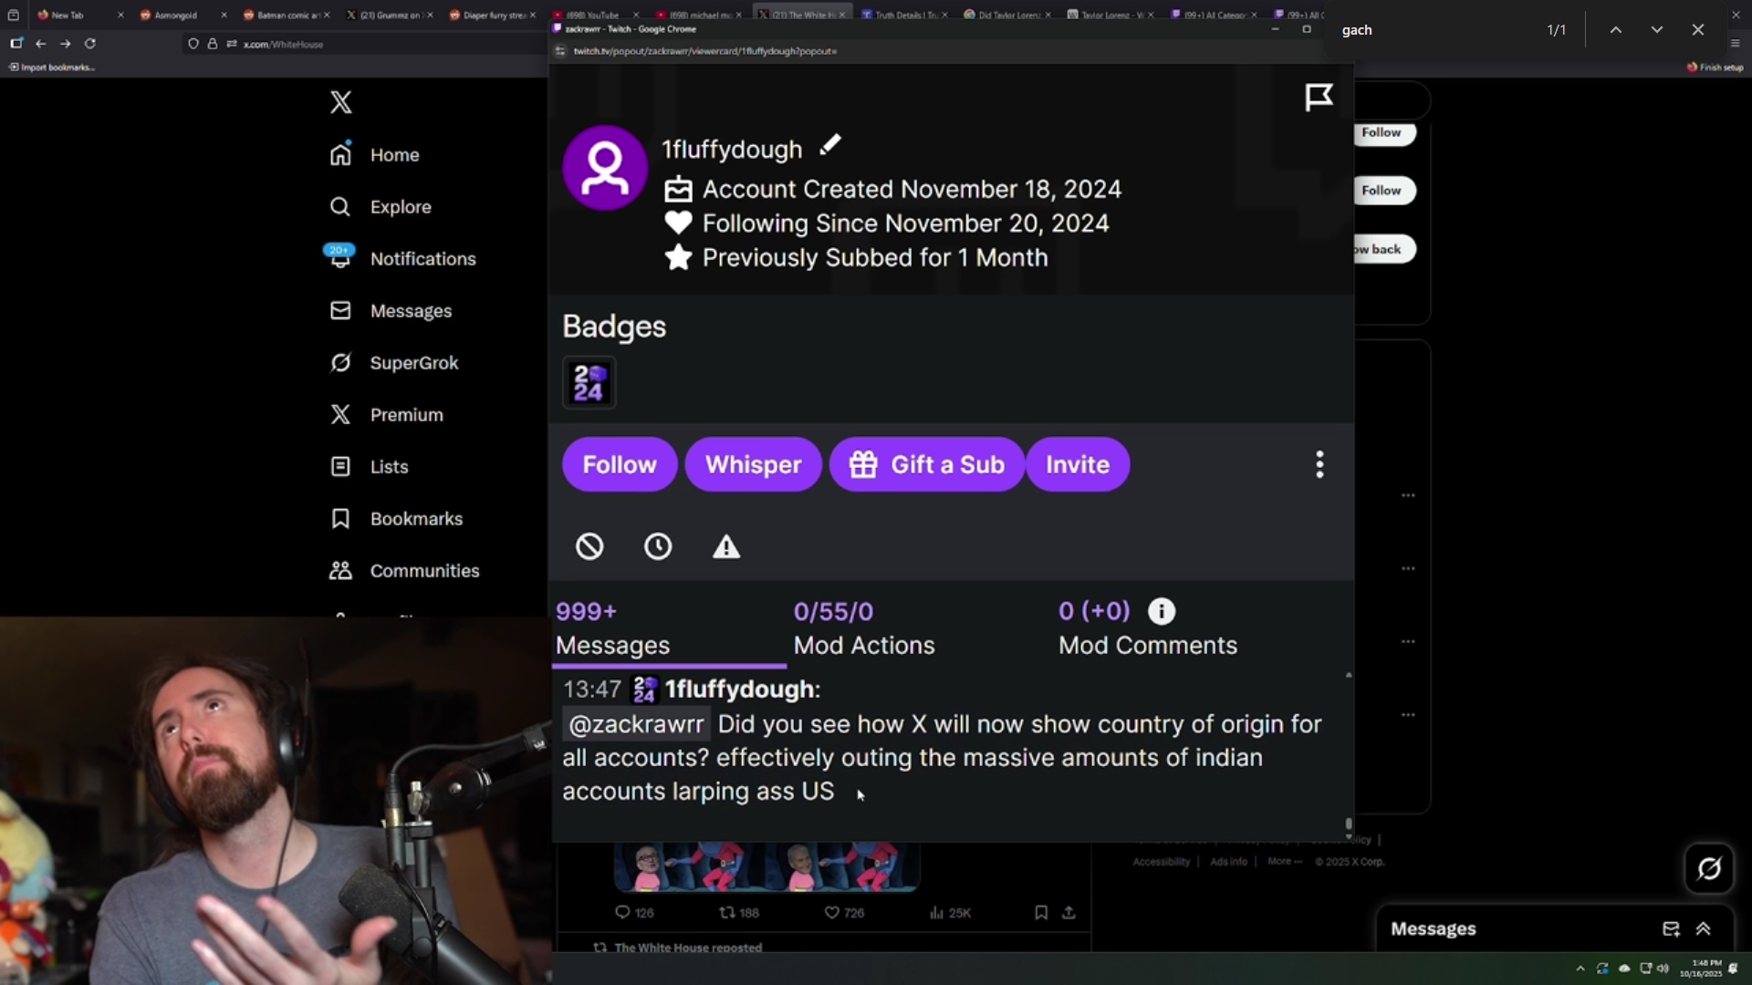Click the find bar text field
The height and width of the screenshot is (985, 1752).
coord(1437,30)
